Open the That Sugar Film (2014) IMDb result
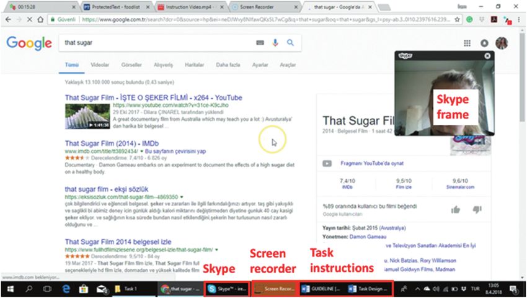 pyautogui.click(x=112, y=143)
